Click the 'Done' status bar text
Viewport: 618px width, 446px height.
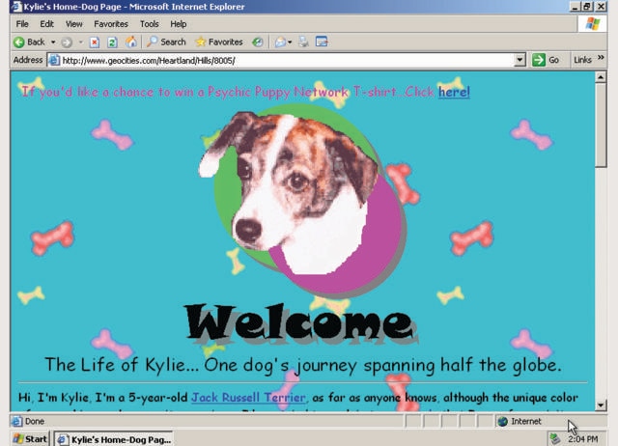coord(35,421)
